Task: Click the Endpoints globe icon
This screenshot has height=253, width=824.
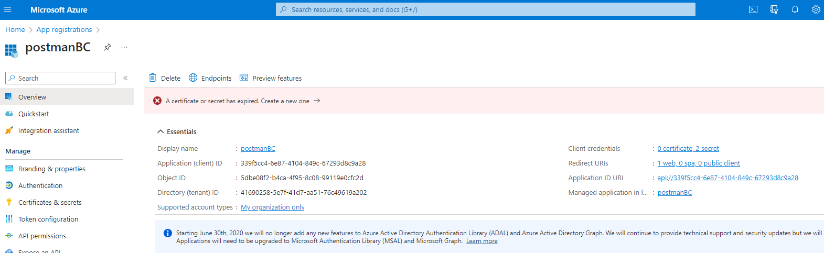Action: [x=193, y=78]
